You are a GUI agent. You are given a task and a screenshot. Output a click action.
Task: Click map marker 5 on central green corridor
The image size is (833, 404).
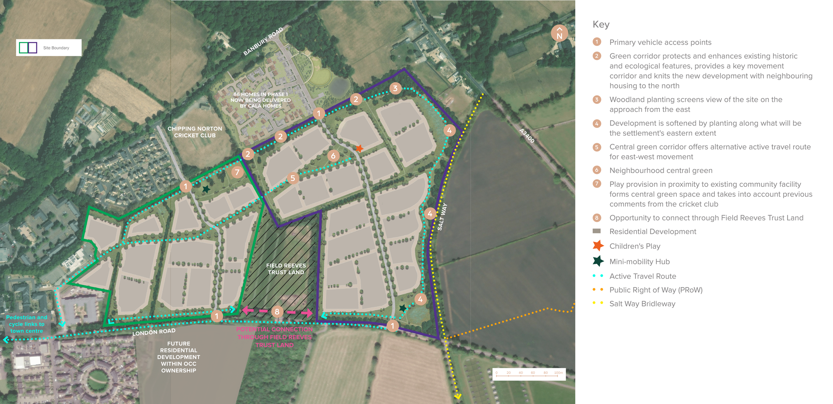[x=293, y=178]
